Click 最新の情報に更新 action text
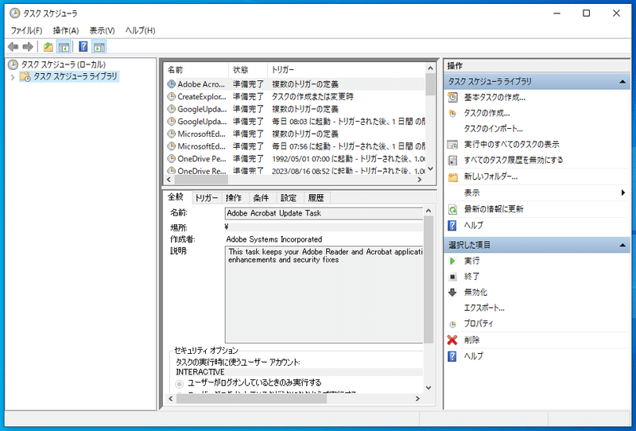 coord(494,209)
